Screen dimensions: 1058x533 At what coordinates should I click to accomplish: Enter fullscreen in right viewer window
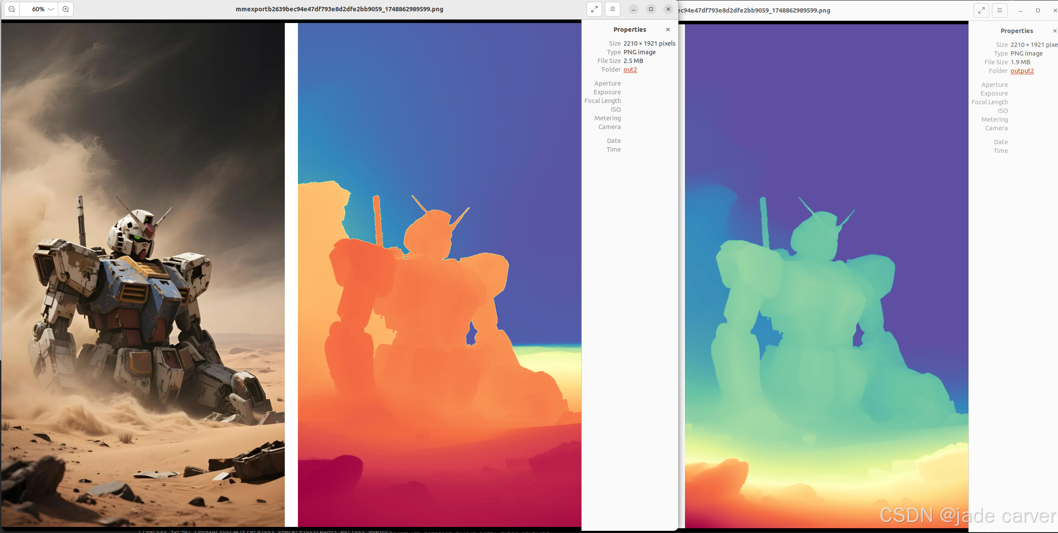pyautogui.click(x=981, y=10)
